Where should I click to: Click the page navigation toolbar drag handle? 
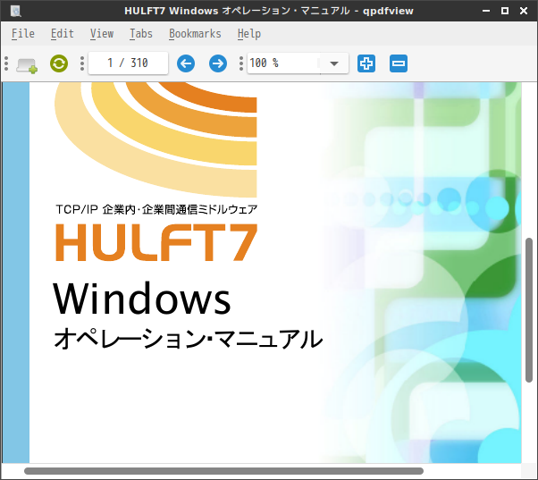tap(81, 63)
